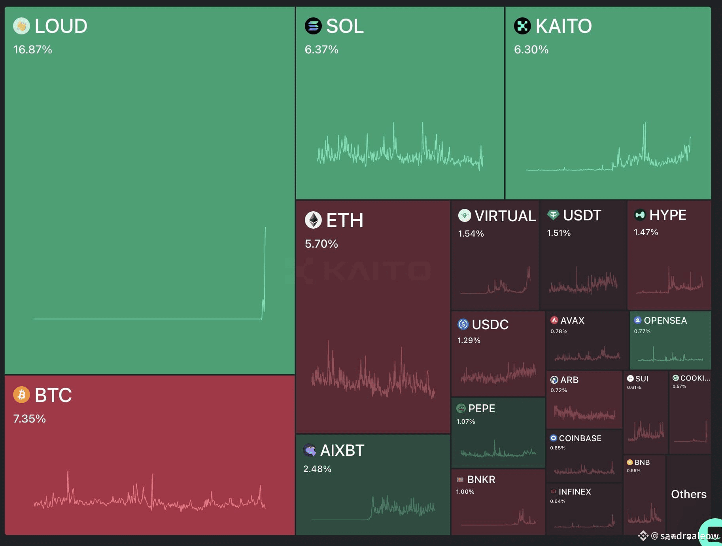
Task: Click the 1.47% value under HYPE
Action: [646, 232]
